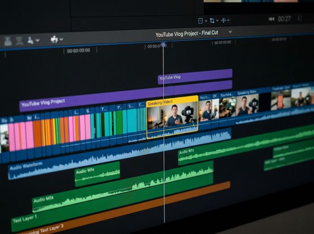Screen dimensions: 314x234
Task: Click ruler at 00:00:00:00 timecode
Action: (78, 51)
